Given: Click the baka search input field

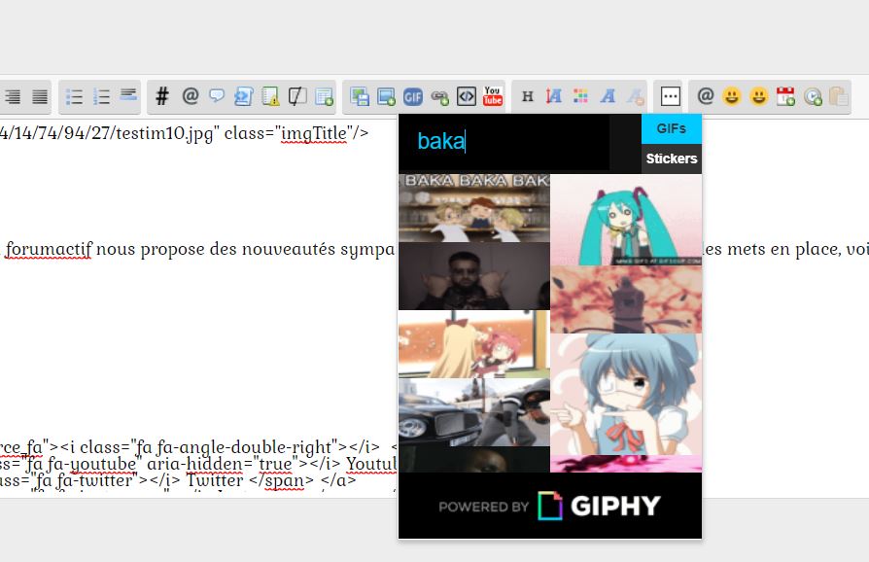Looking at the screenshot, I should pyautogui.click(x=505, y=142).
